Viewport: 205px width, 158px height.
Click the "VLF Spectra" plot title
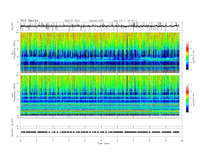click(x=29, y=20)
